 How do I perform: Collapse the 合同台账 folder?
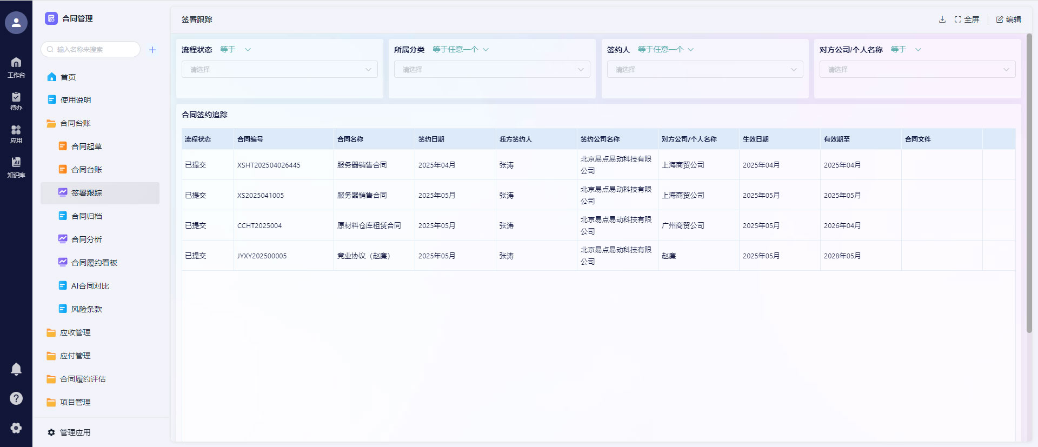75,123
